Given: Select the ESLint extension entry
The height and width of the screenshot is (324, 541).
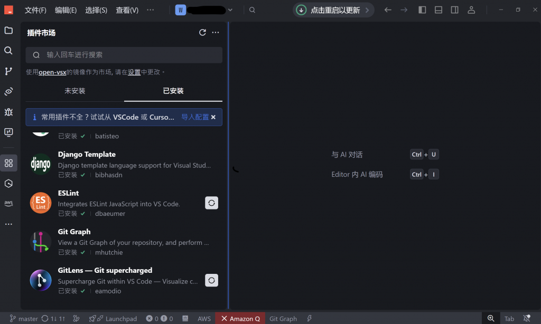Looking at the screenshot, I should pos(124,203).
